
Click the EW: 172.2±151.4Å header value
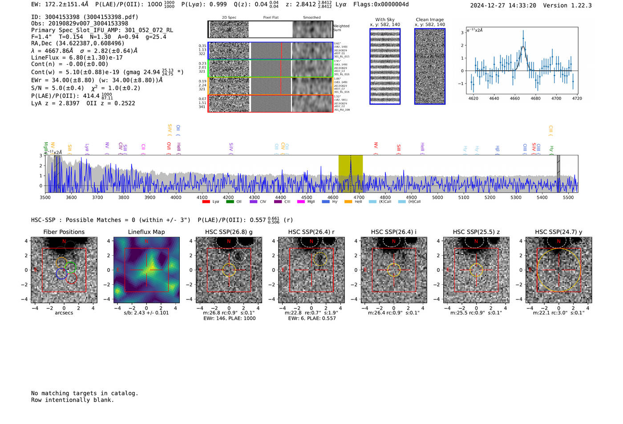60,4
